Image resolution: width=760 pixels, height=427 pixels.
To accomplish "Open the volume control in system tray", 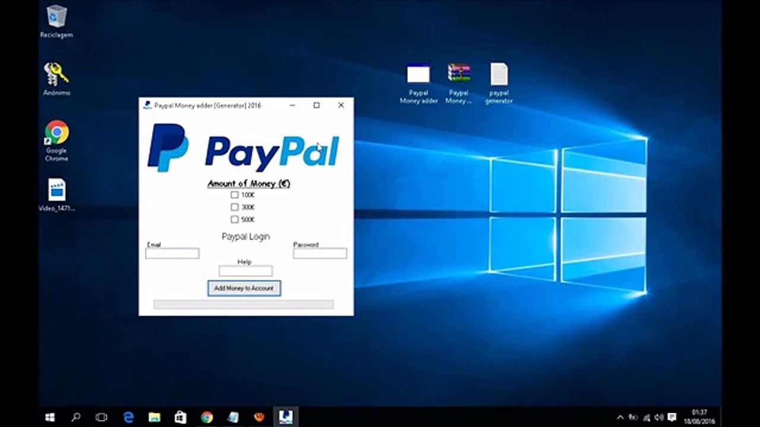I will click(x=658, y=418).
